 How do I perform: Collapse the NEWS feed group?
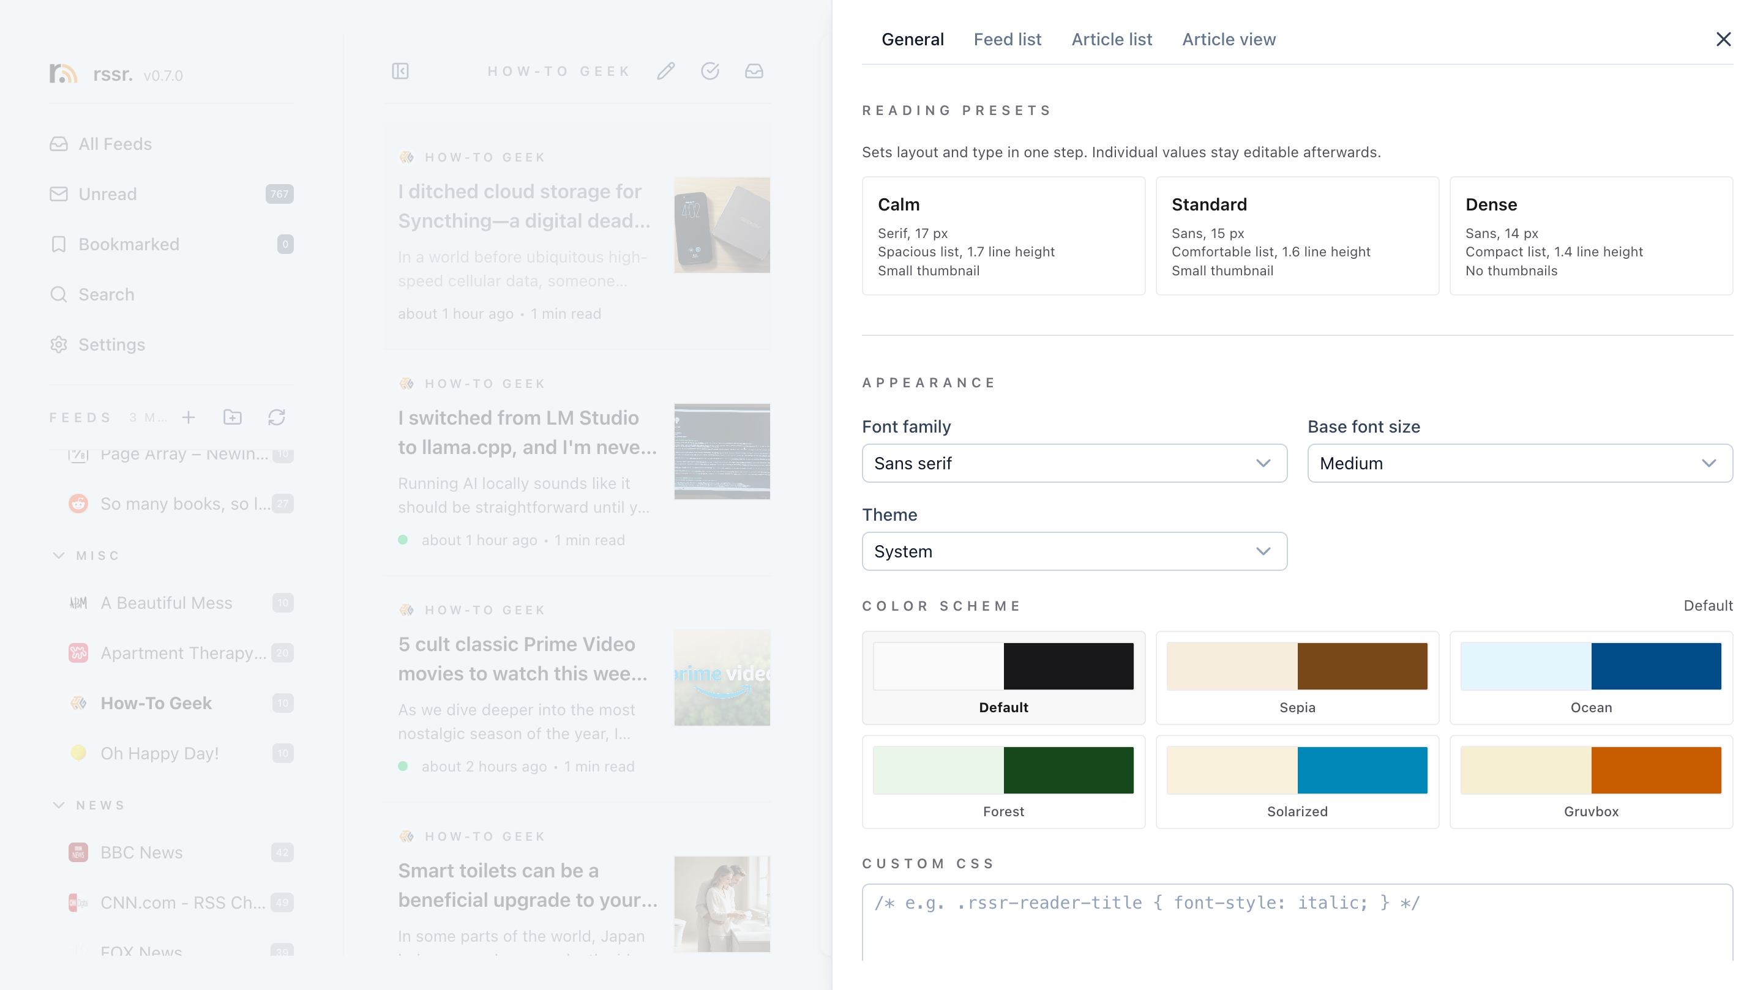[59, 805]
